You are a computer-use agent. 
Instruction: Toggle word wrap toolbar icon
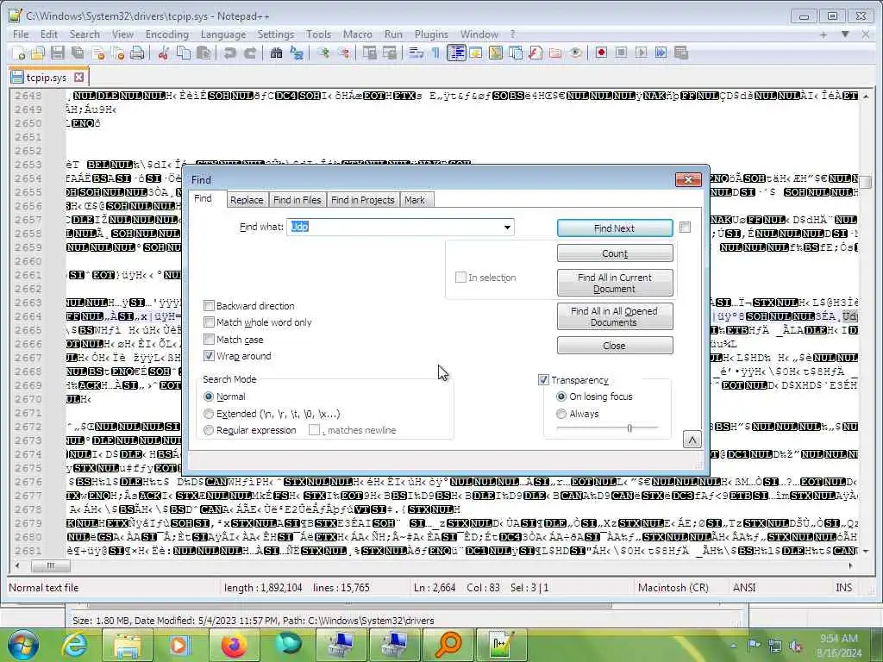[x=416, y=53]
